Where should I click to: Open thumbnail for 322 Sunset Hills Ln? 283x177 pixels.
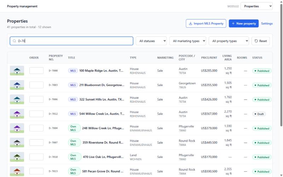[17, 99]
